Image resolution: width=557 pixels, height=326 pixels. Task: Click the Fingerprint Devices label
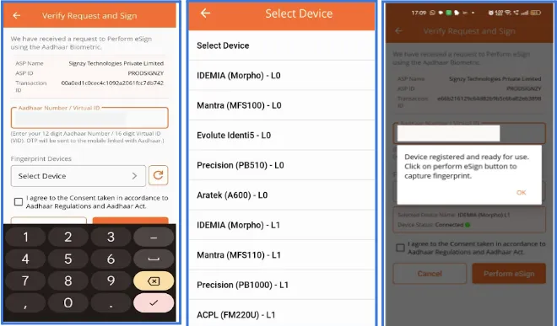point(41,158)
